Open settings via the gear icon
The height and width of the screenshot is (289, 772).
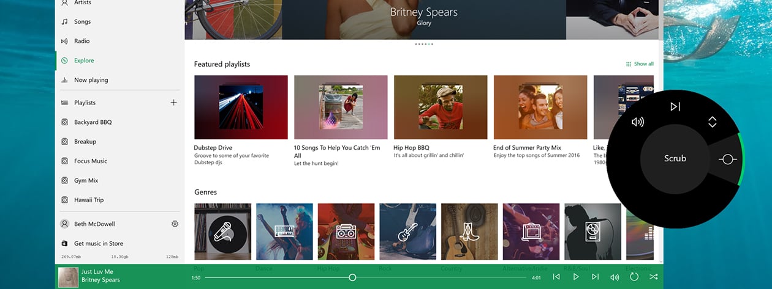[175, 224]
